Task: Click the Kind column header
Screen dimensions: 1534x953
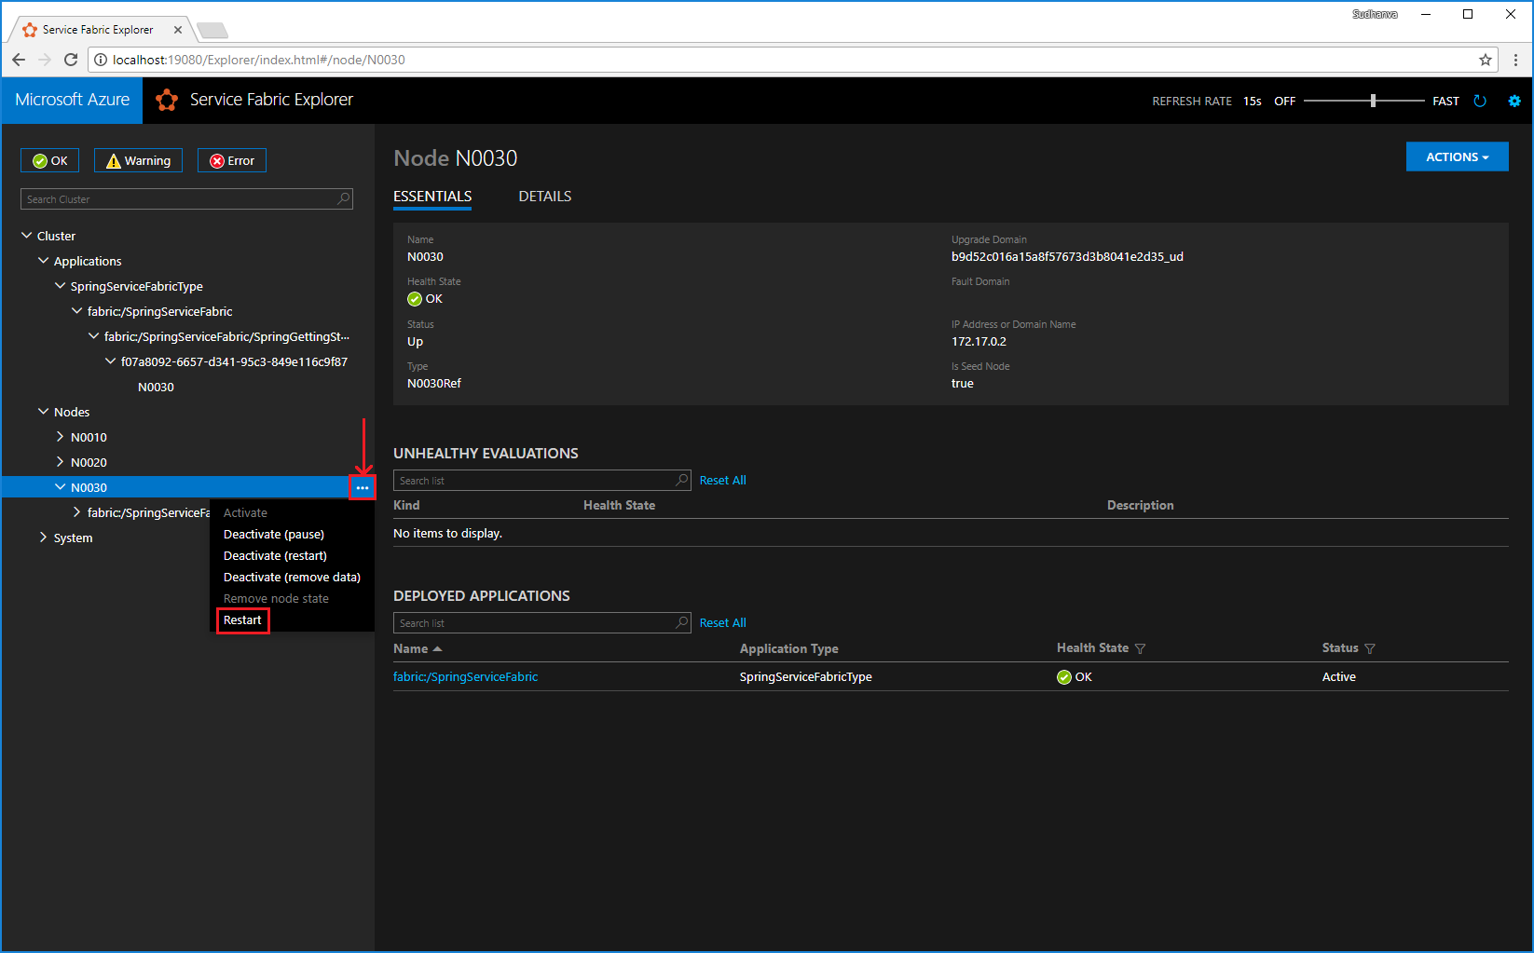Action: tap(406, 505)
